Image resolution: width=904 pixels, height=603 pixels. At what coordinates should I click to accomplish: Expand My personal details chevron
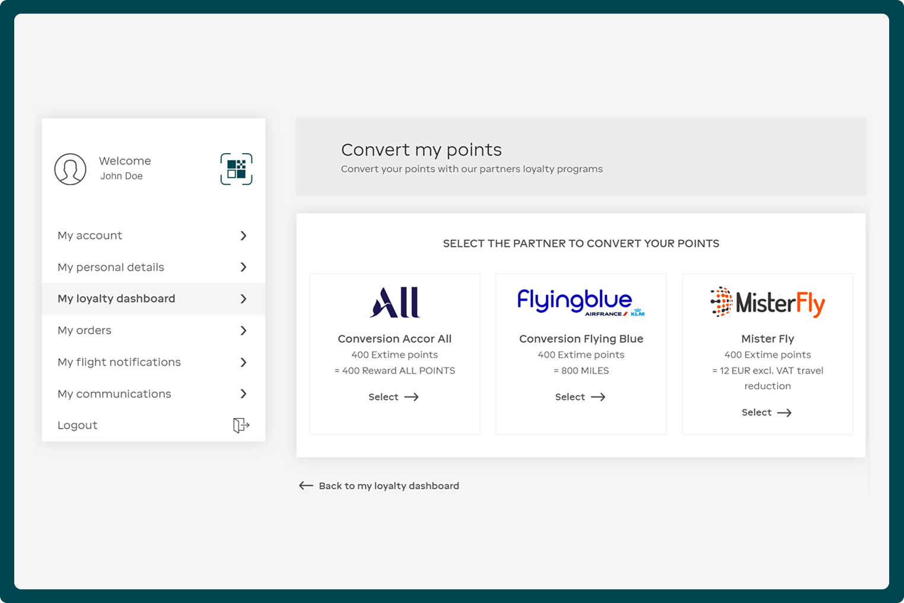pos(243,267)
